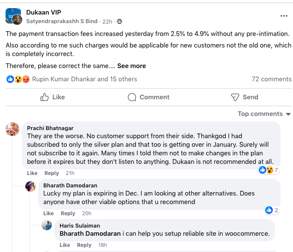Click Haris Sulaiman's profile picture

pos(47,225)
